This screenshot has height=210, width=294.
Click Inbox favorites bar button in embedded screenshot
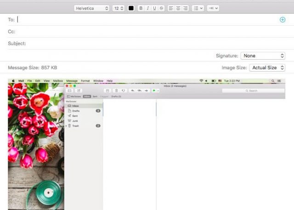click(87, 96)
